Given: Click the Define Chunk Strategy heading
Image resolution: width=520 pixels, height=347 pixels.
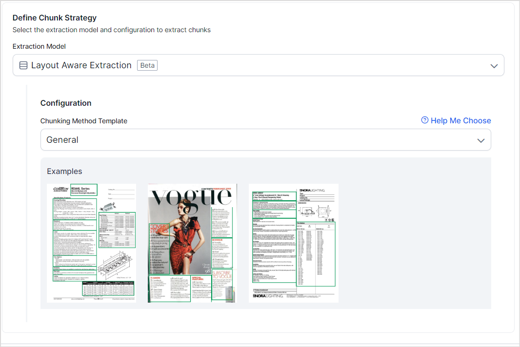Looking at the screenshot, I should click(55, 18).
